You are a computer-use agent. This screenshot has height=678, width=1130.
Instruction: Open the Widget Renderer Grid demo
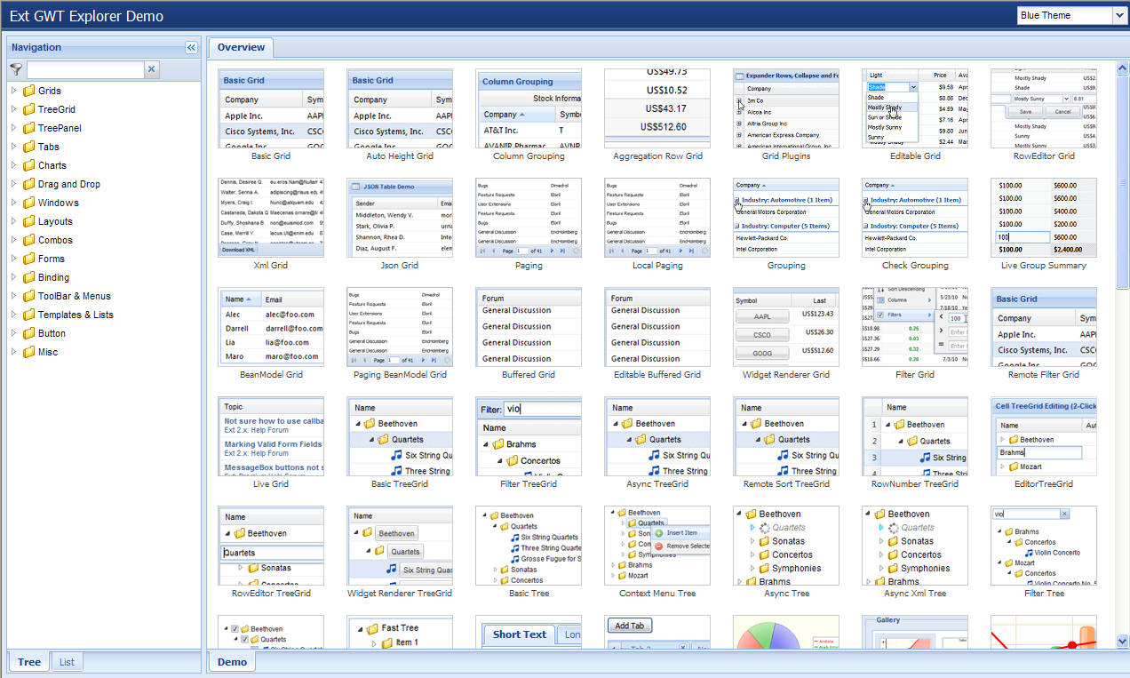pos(786,327)
